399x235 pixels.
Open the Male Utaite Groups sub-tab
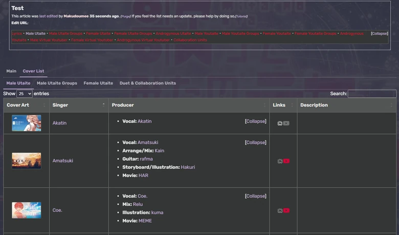[x=57, y=83]
